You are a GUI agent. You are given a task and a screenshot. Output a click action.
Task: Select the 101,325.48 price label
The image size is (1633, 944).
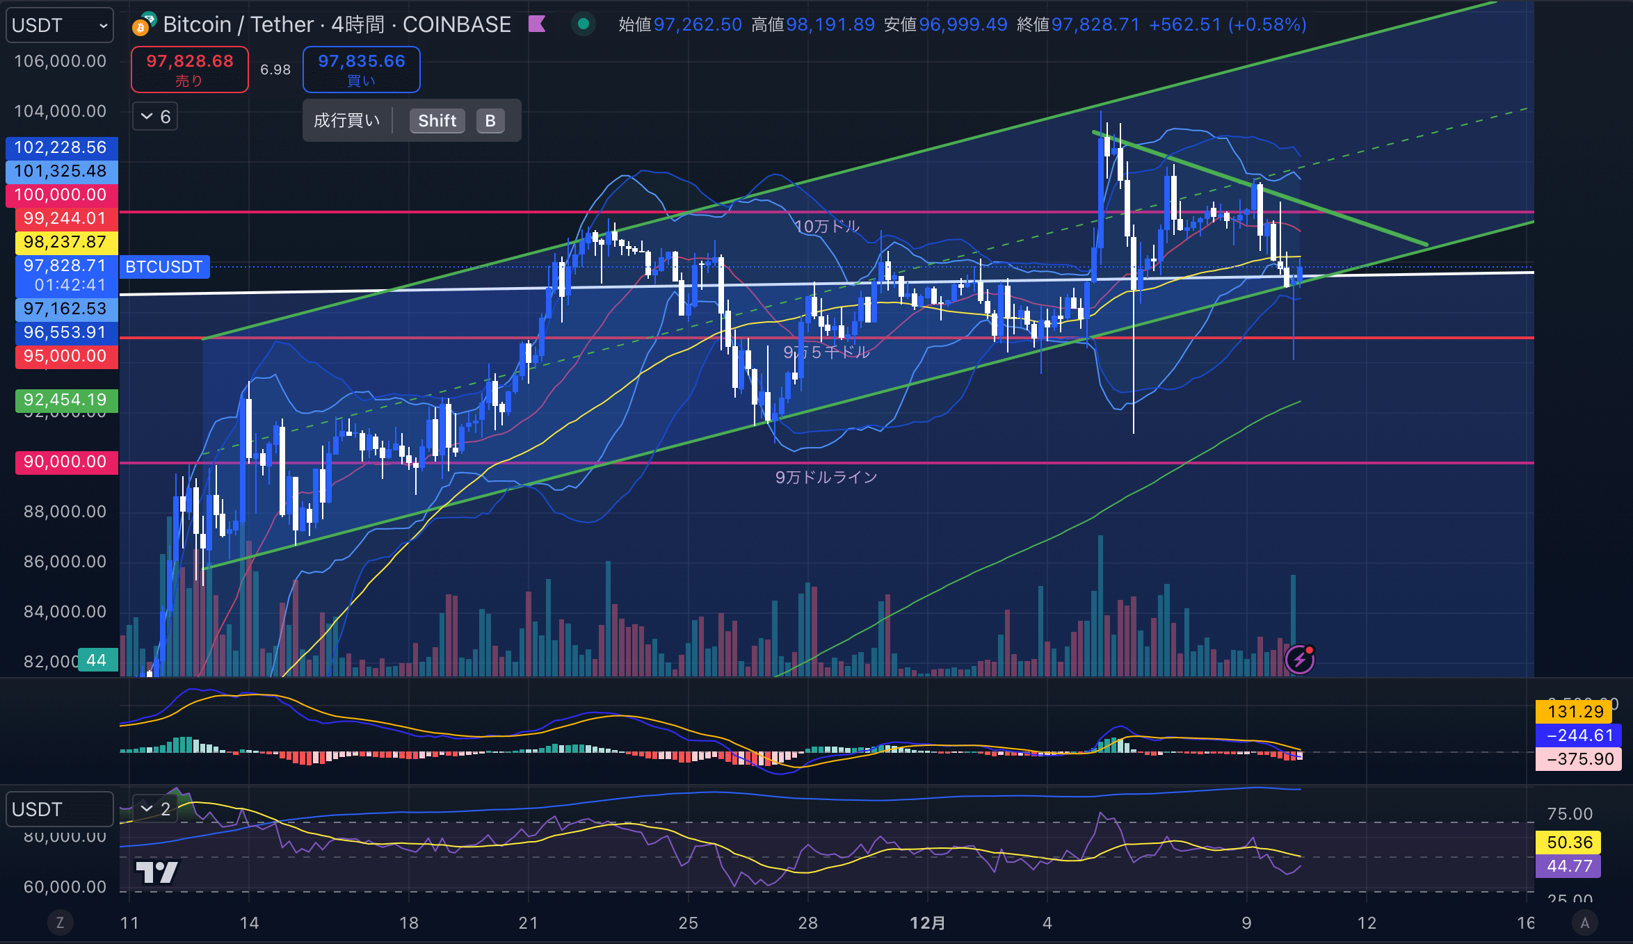pos(61,171)
